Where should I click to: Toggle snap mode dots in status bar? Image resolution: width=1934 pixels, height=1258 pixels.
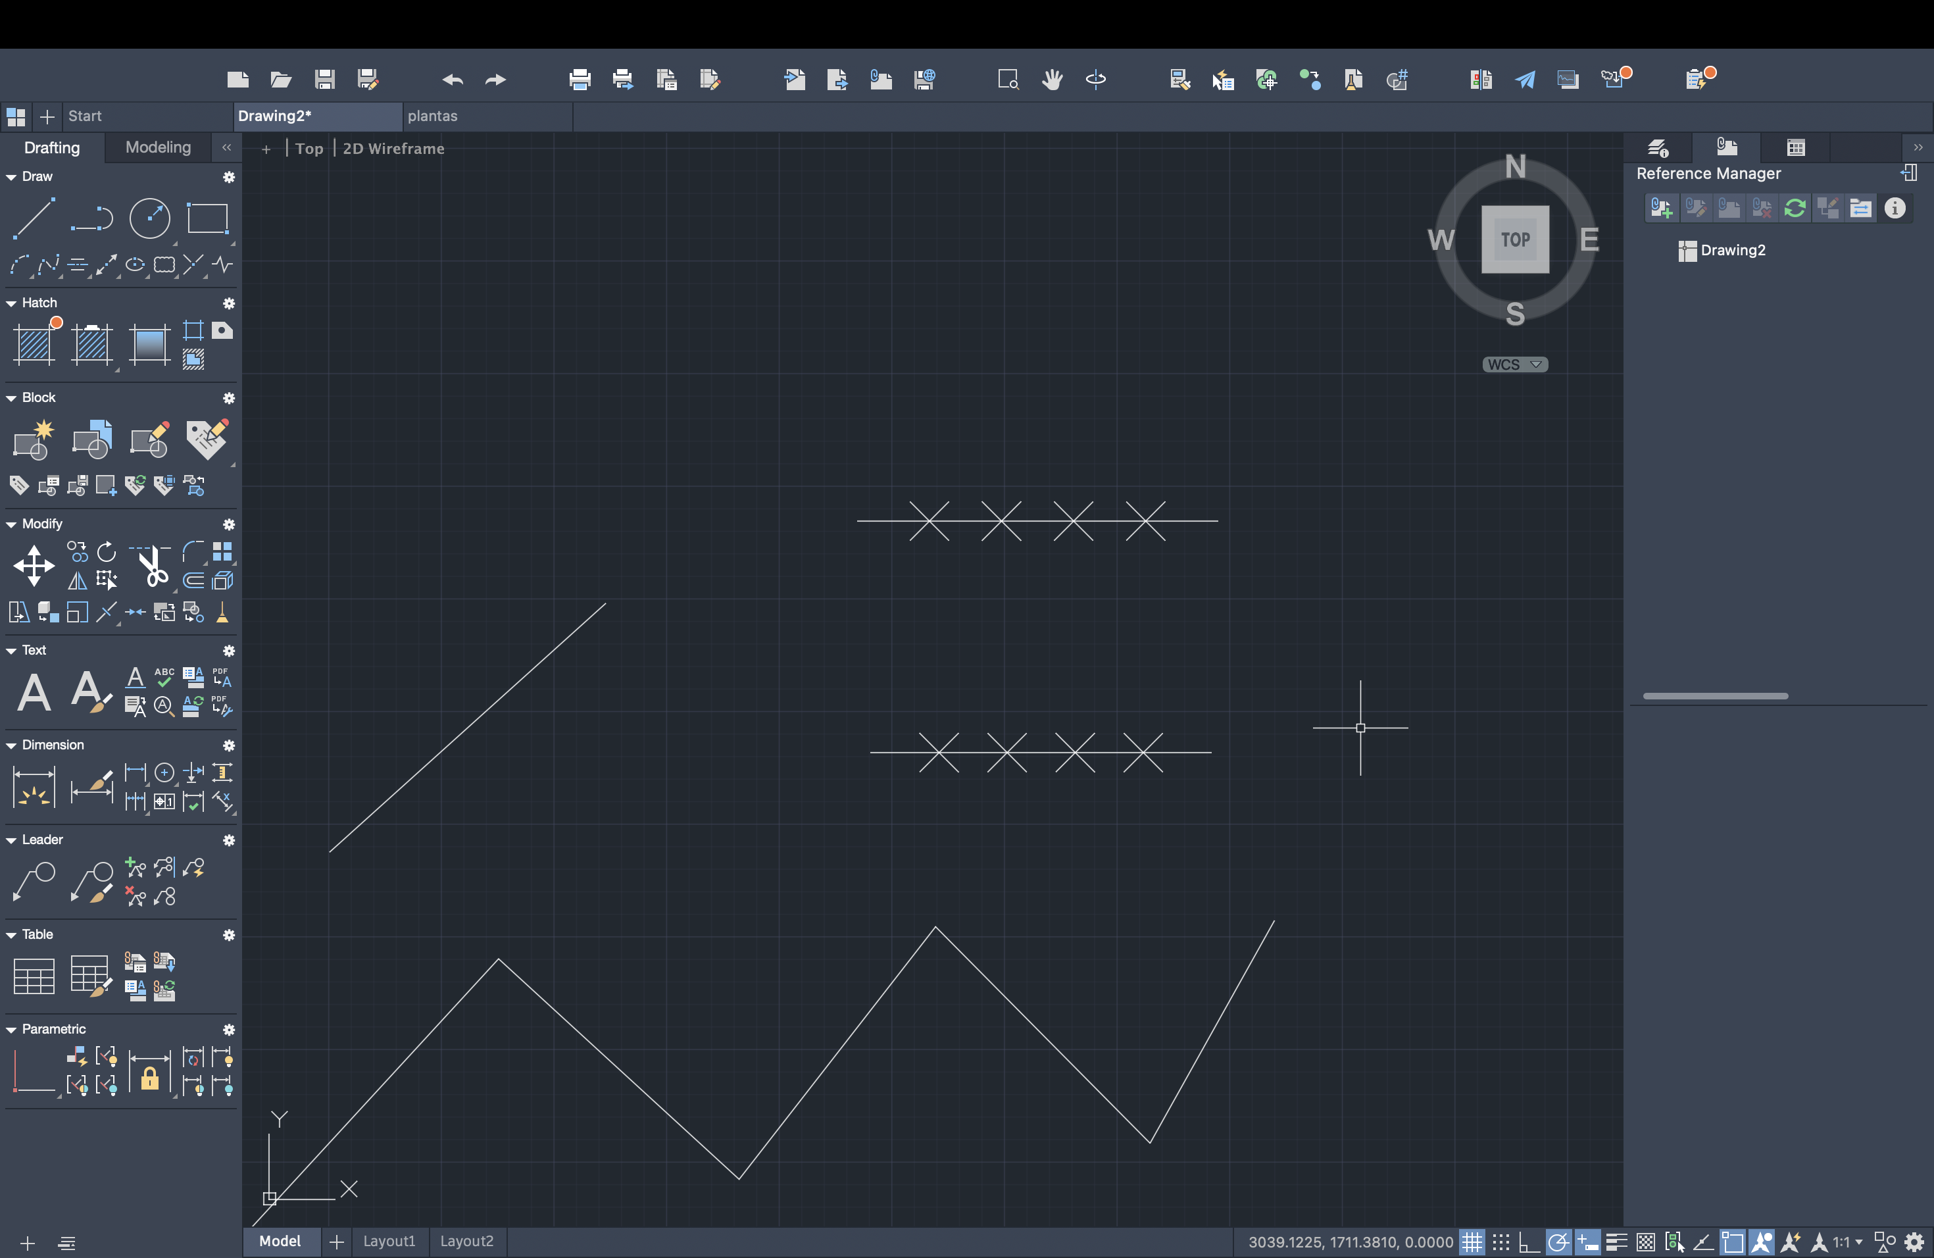1501,1242
